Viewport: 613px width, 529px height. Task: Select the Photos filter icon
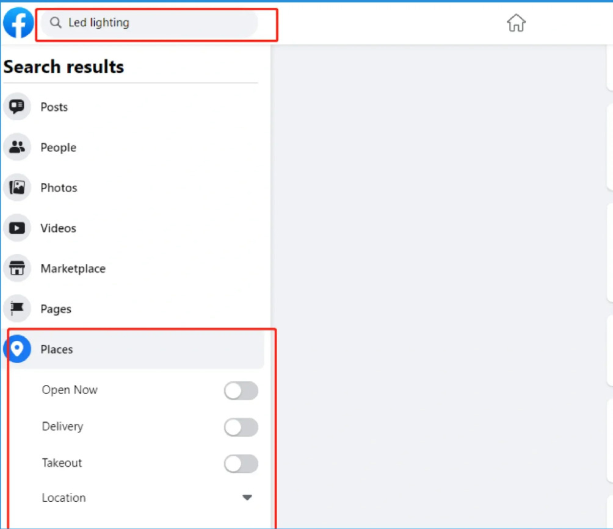(17, 187)
